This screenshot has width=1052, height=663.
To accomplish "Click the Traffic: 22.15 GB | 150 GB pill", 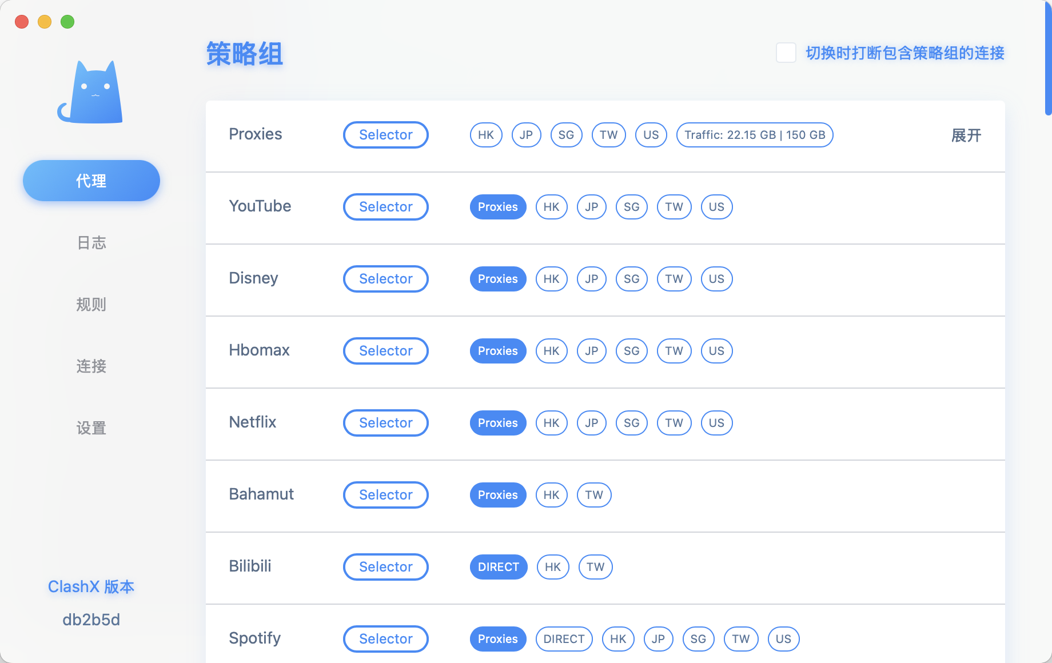I will [x=755, y=135].
